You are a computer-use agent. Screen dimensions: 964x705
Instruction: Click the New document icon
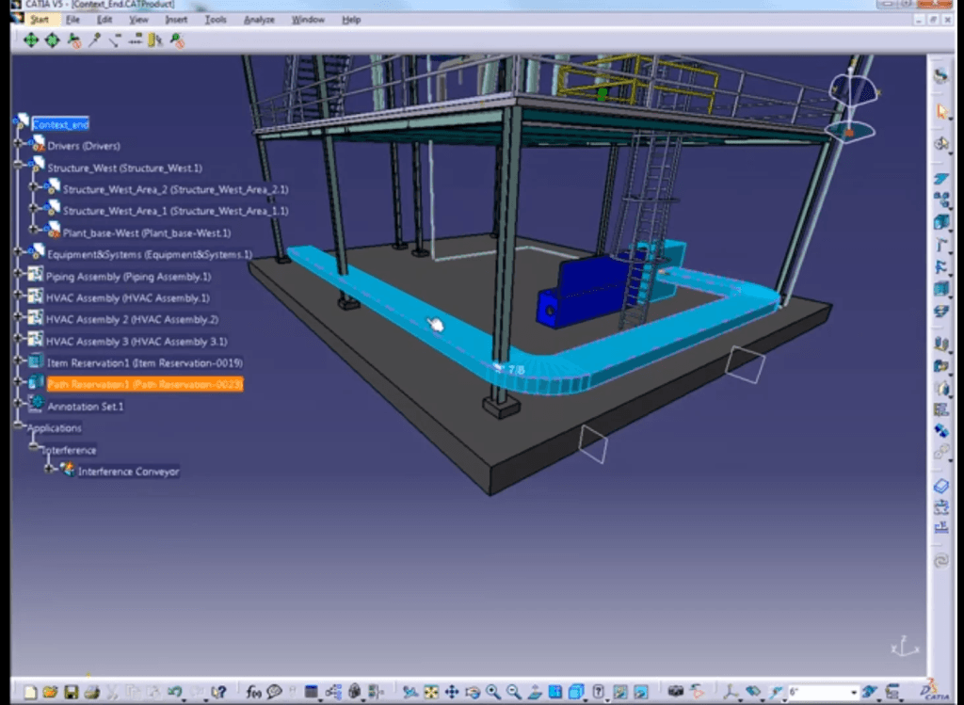(31, 693)
